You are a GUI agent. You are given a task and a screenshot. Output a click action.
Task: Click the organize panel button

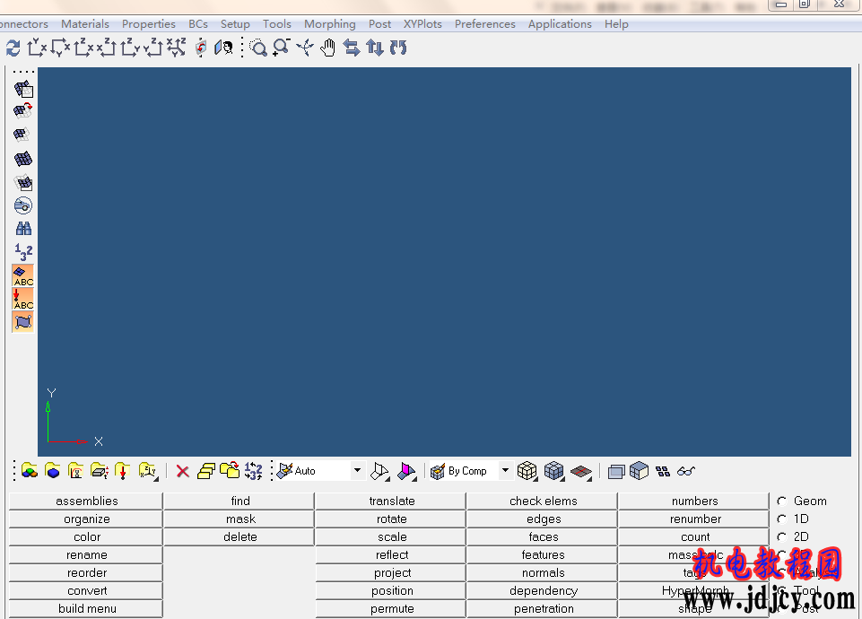coord(87,519)
